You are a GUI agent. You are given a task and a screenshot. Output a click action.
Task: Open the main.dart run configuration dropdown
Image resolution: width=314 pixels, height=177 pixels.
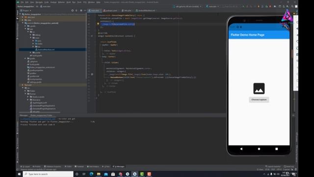pos(212,6)
